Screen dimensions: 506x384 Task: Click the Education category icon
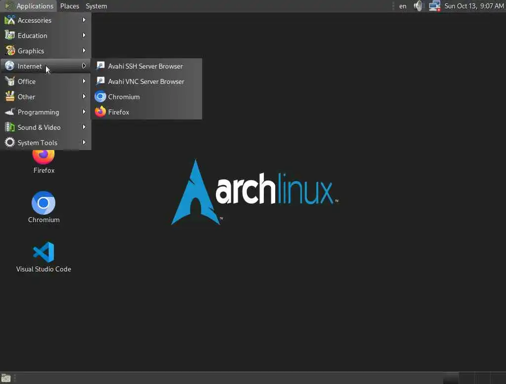click(10, 35)
